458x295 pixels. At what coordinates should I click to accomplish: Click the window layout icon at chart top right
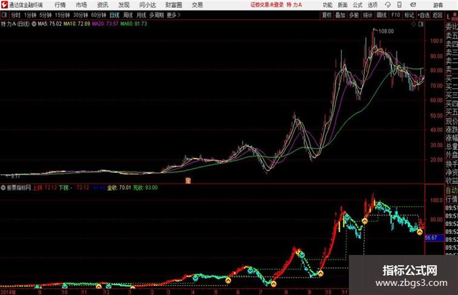click(421, 24)
